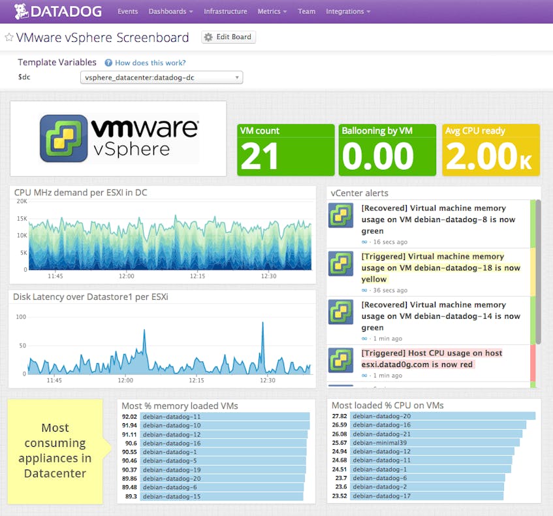Select memory bar debian-datadog-12 at 91.11
This screenshot has width=553, height=516.
(x=224, y=434)
